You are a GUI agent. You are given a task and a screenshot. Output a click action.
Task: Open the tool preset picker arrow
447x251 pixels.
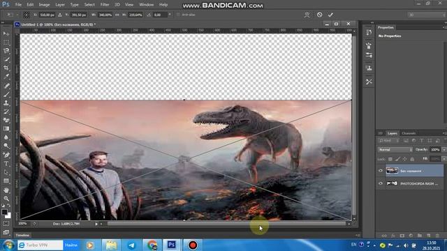tap(17, 15)
